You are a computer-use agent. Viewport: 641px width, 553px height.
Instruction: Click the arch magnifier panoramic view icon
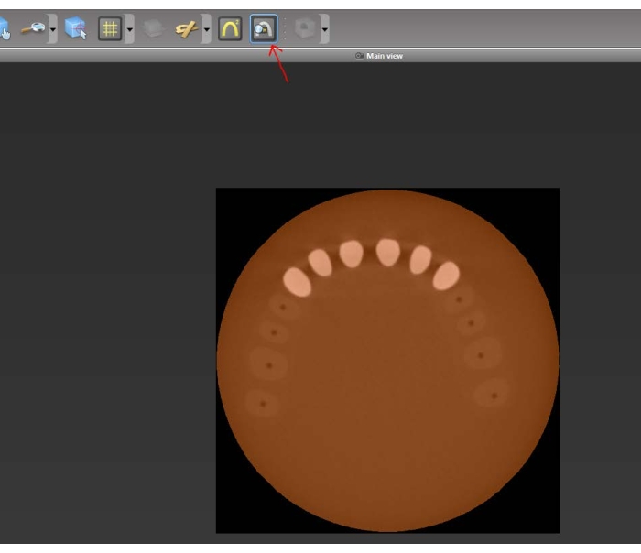click(264, 28)
